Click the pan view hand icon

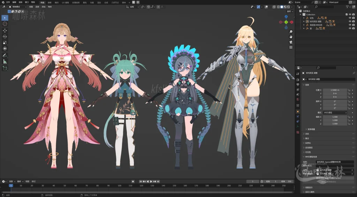pyautogui.click(x=291, y=37)
